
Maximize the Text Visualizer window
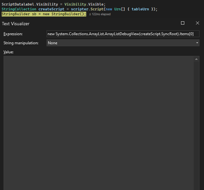point(183,23)
